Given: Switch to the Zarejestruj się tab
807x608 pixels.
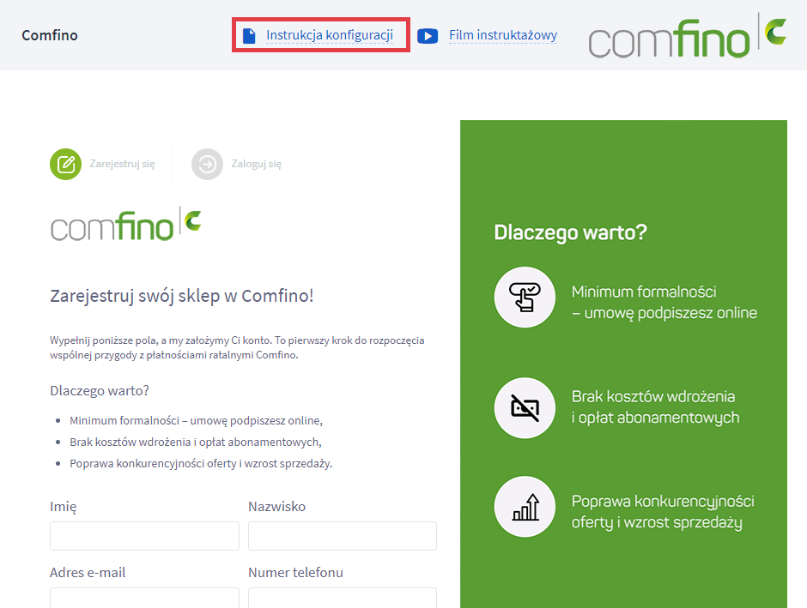Looking at the screenshot, I should 122,164.
